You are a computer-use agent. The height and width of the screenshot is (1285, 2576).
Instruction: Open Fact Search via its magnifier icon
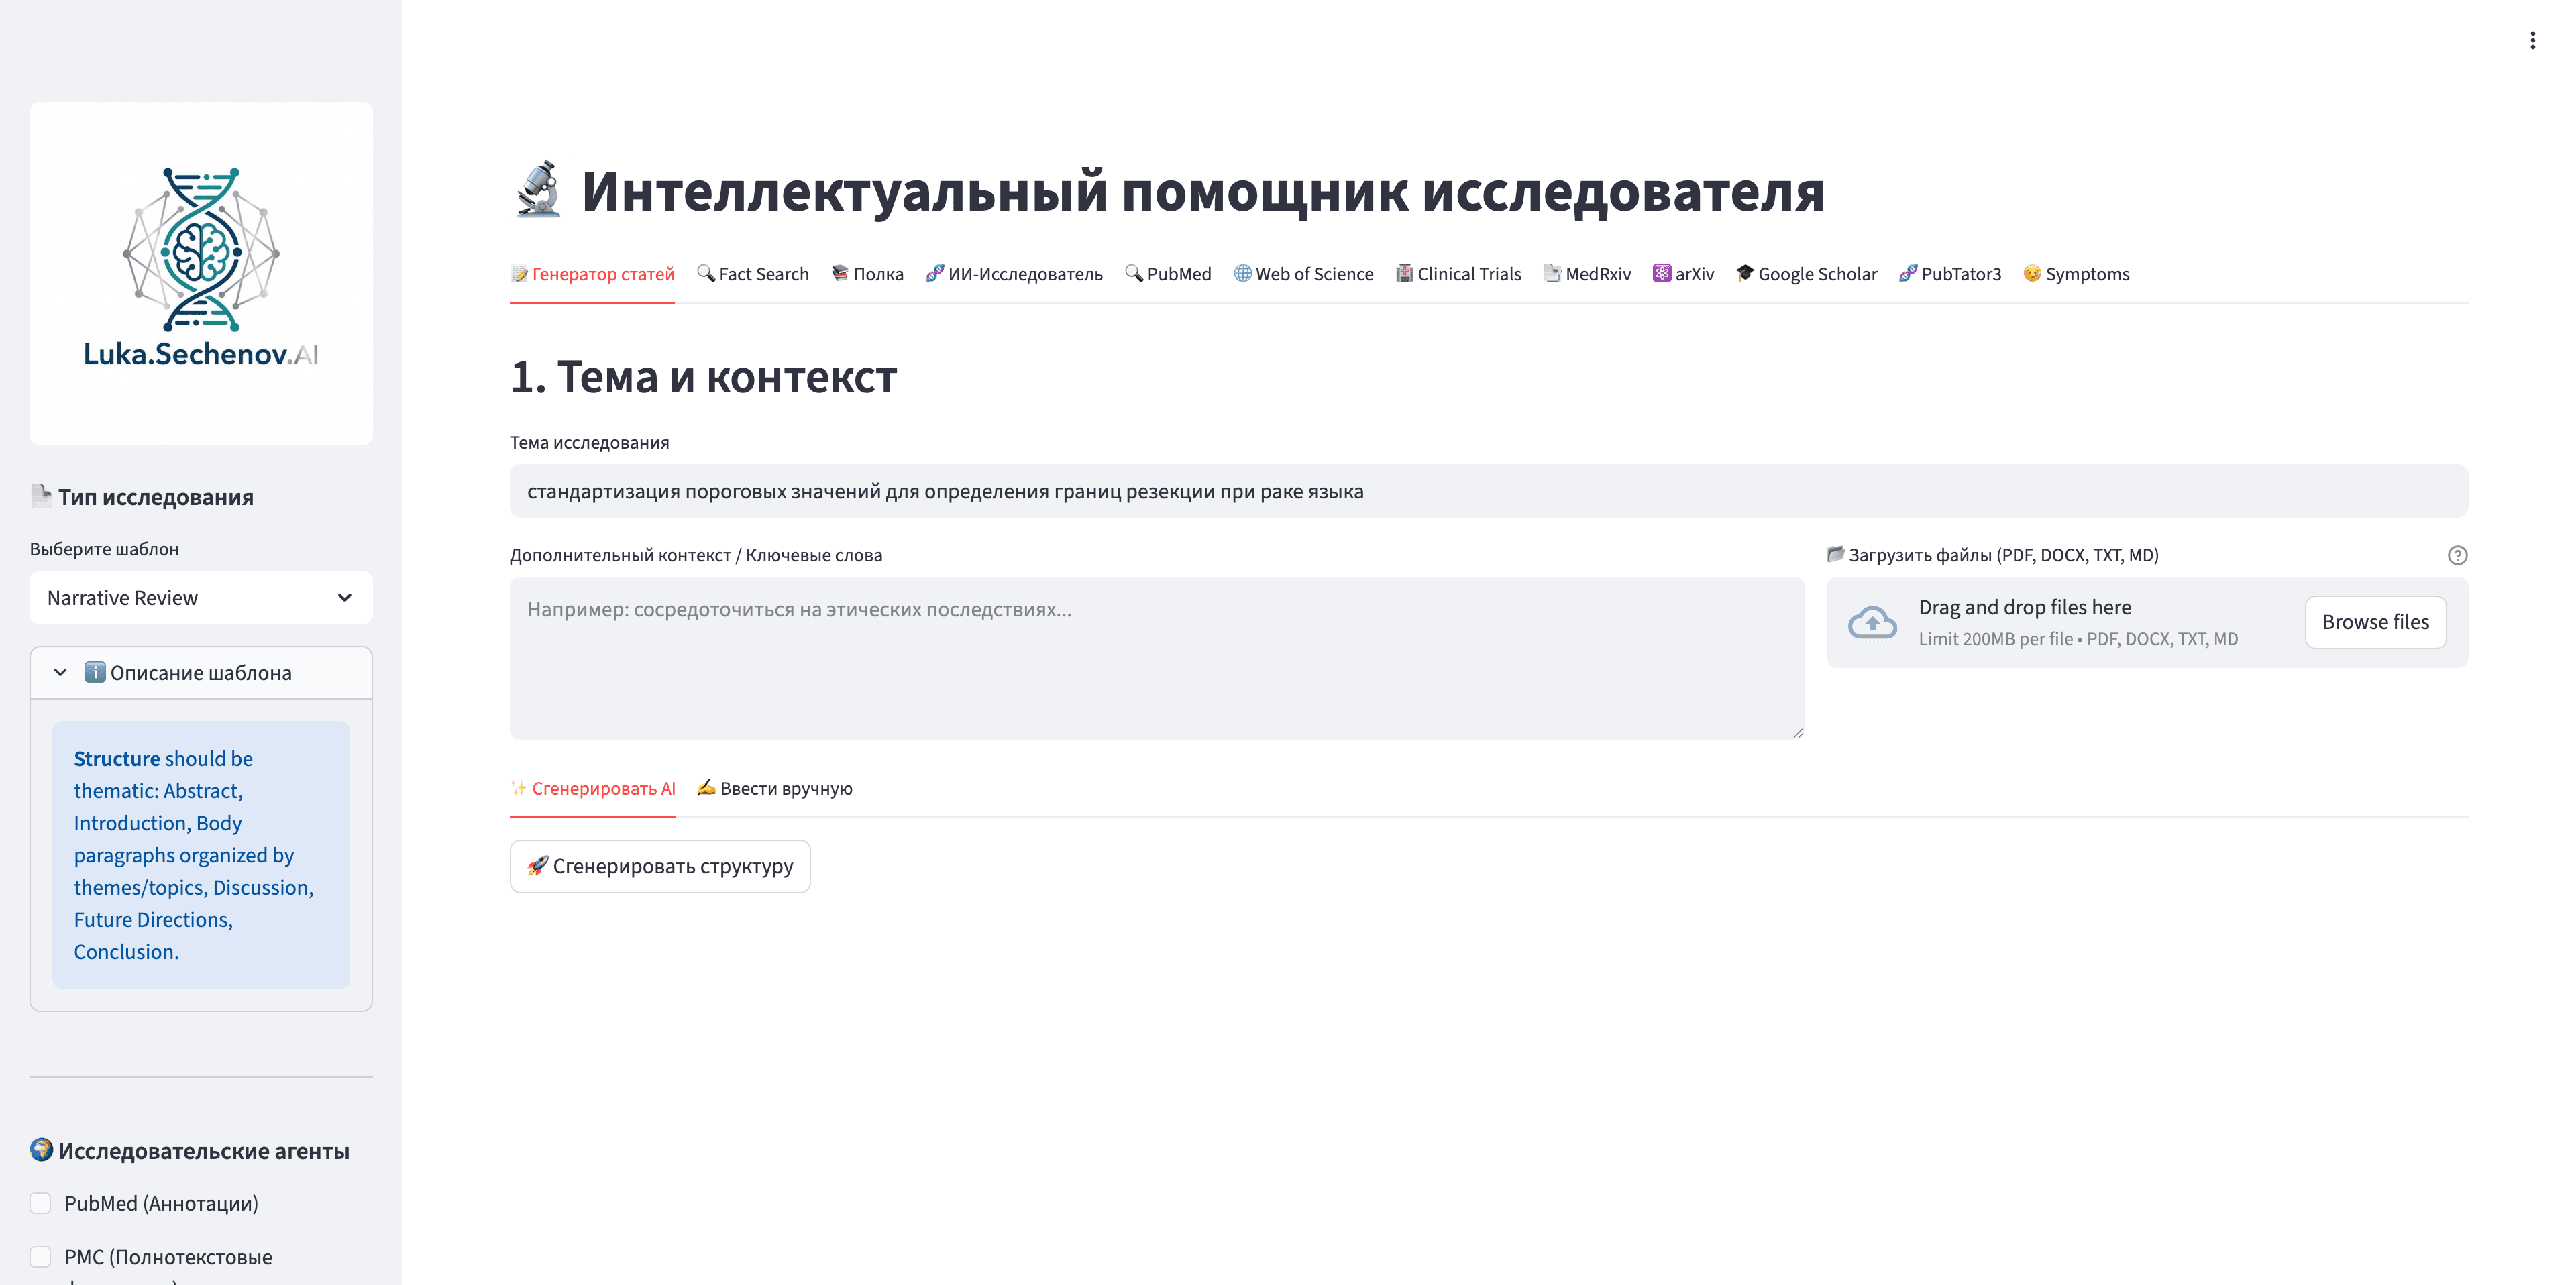click(705, 273)
